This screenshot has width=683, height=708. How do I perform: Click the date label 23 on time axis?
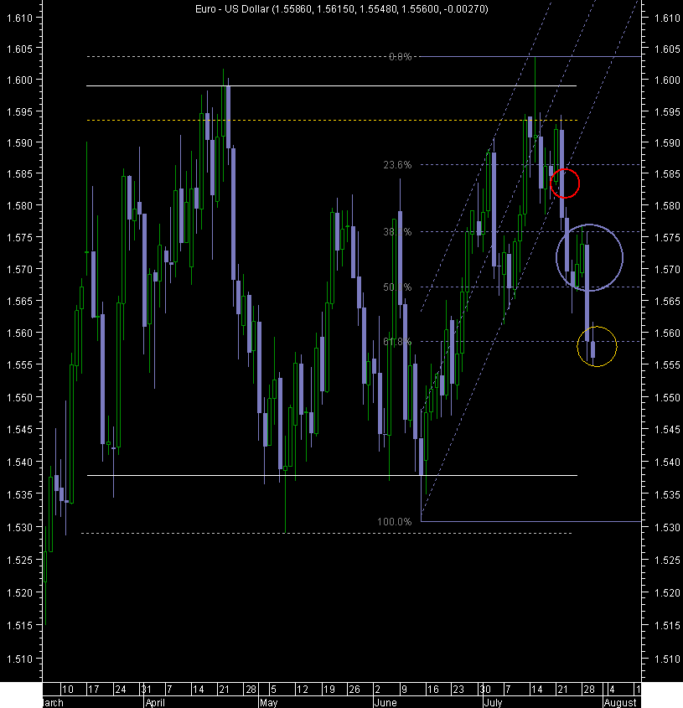(458, 690)
